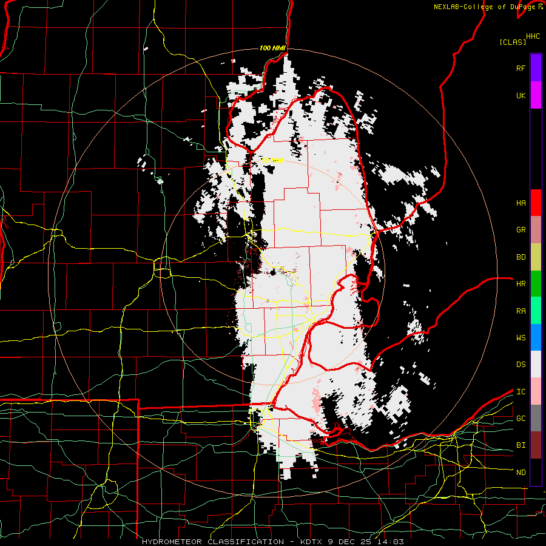The width and height of the screenshot is (546, 546).
Task: Click the [CLAS] units label
Action: (x=513, y=42)
